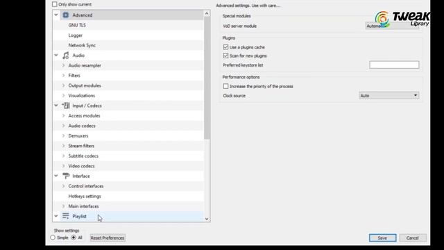Click the settings tree scrollbar thumb
Image resolution: width=444 pixels, height=250 pixels.
click(x=207, y=78)
